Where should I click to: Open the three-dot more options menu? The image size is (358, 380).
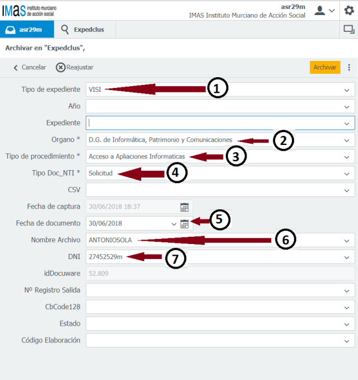[x=349, y=67]
